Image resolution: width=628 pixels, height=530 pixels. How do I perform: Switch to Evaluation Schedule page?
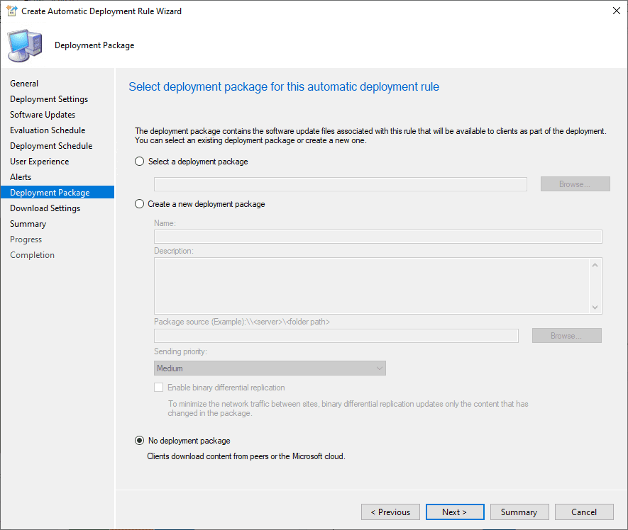(x=48, y=130)
